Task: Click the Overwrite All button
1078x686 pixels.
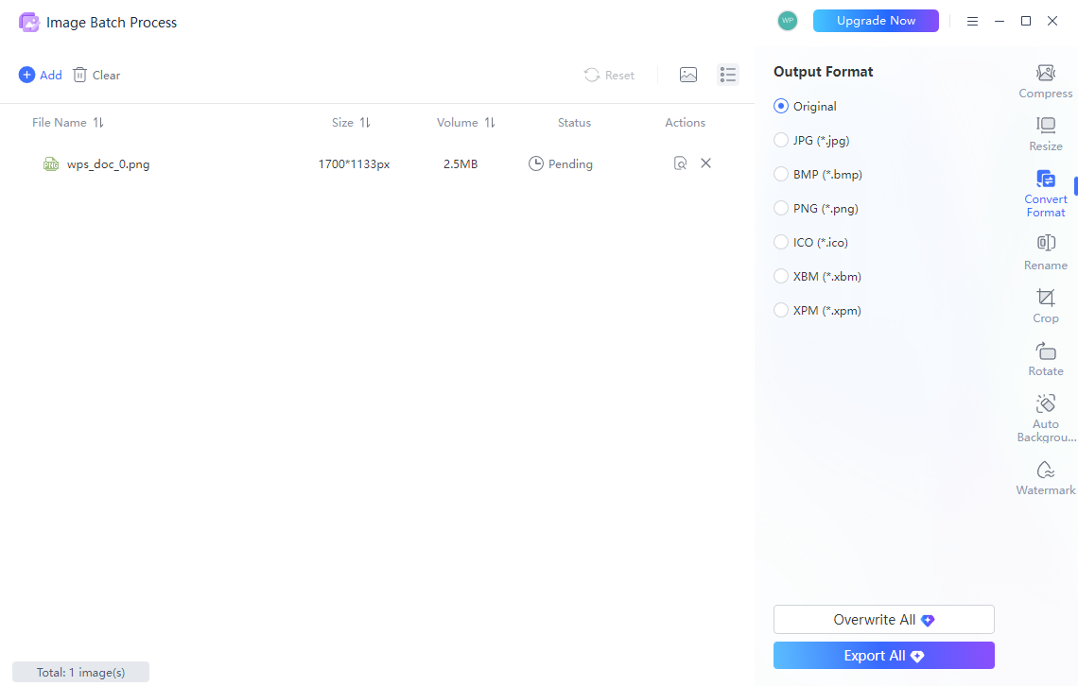Action: [883, 620]
